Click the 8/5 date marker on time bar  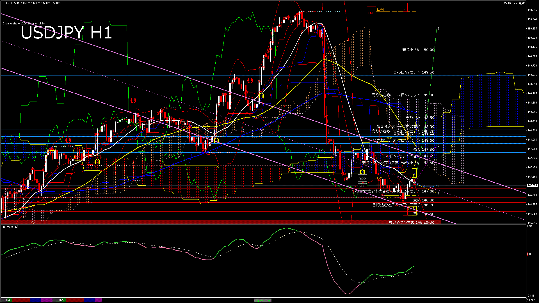point(61,300)
